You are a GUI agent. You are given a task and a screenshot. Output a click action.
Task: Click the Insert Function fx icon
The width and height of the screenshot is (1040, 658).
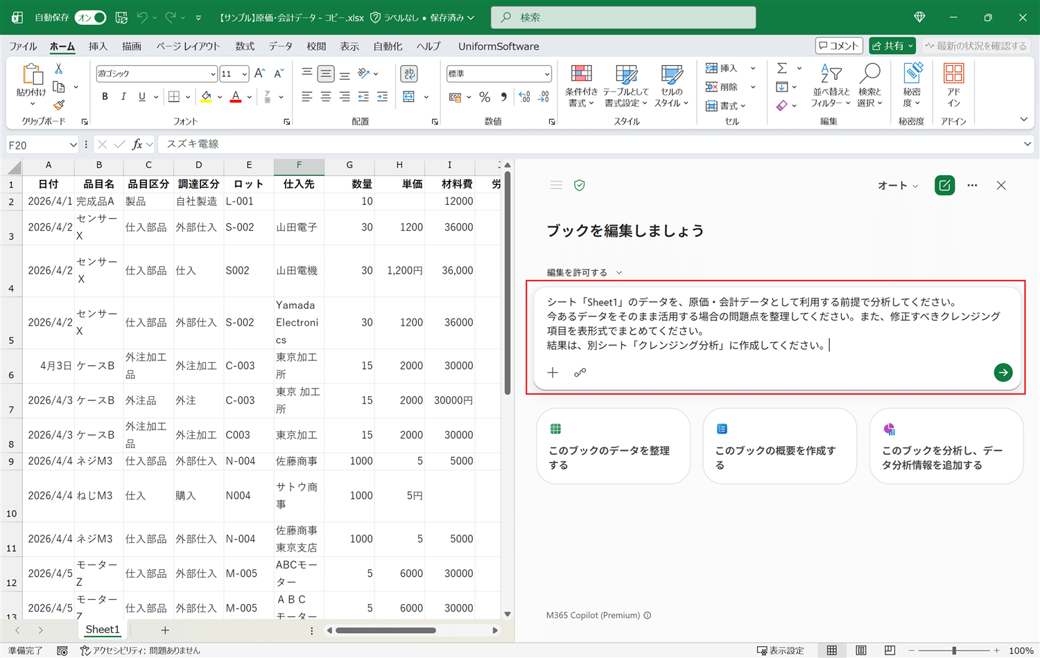137,144
